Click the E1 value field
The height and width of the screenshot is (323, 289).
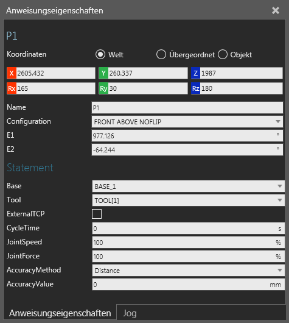[x=187, y=136]
